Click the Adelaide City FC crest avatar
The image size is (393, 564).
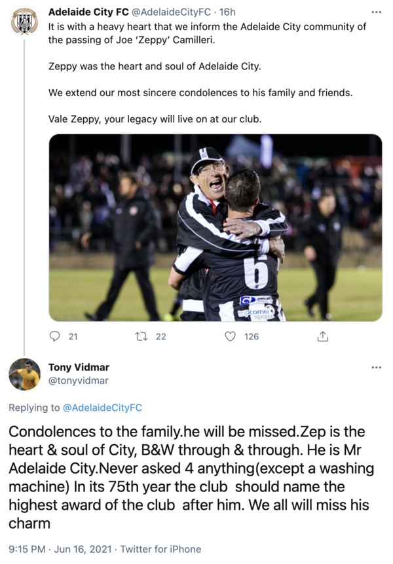click(25, 23)
